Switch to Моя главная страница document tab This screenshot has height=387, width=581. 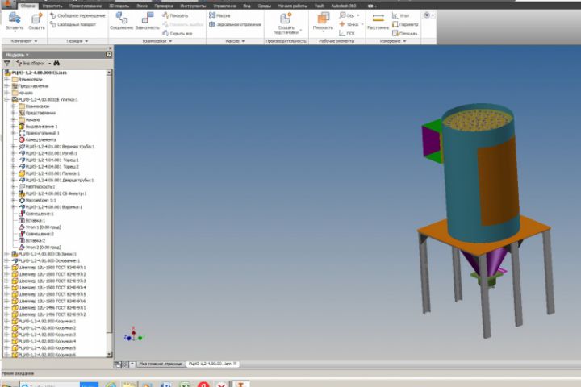pyautogui.click(x=160, y=364)
